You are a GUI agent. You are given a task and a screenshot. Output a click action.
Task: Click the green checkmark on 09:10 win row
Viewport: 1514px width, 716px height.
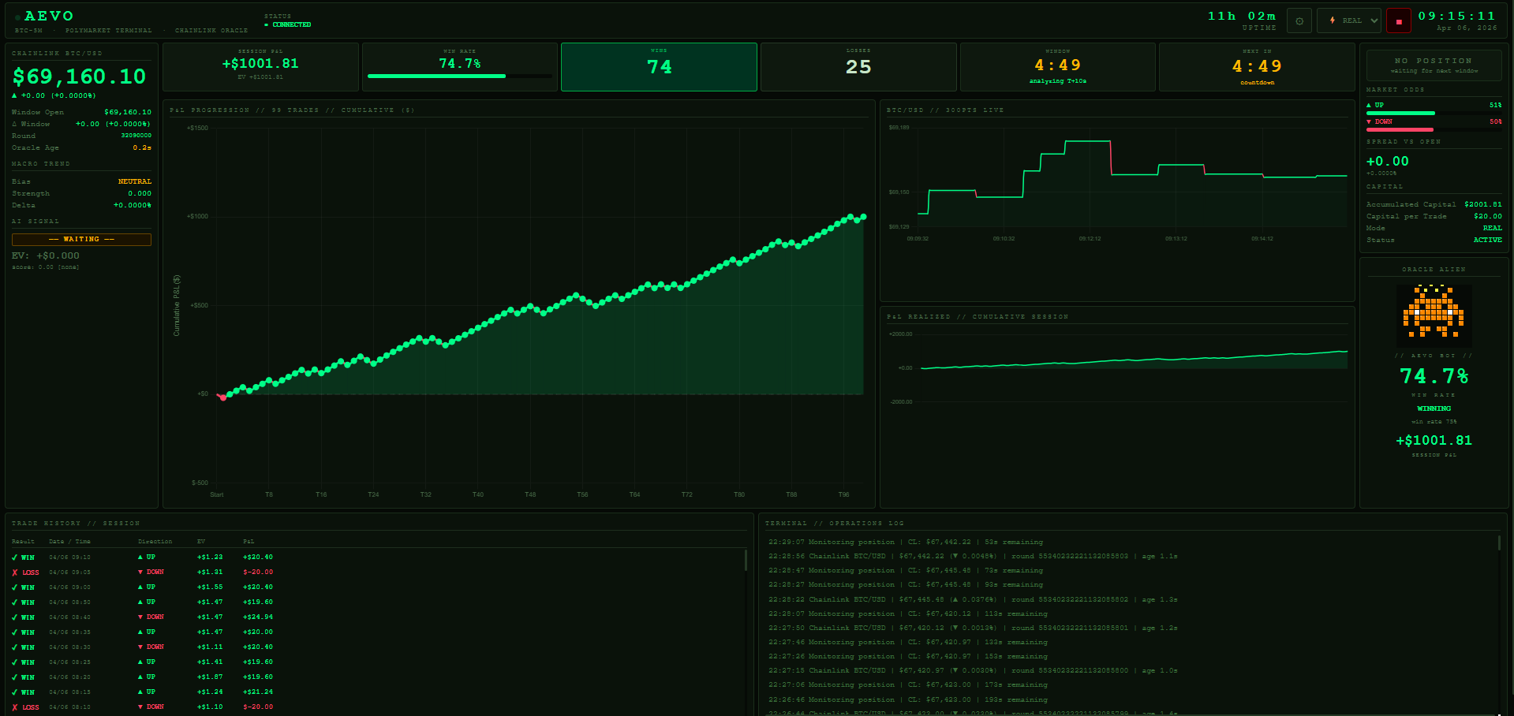coord(15,558)
